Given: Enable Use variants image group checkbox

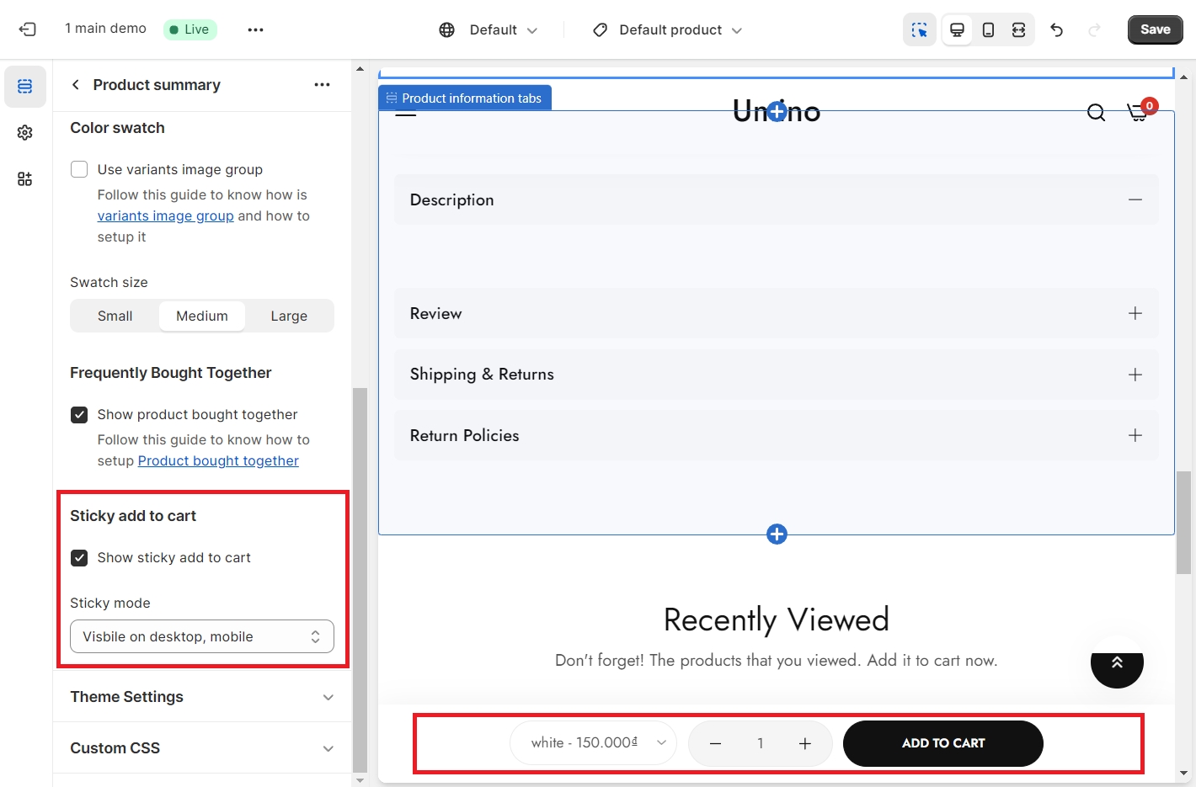Looking at the screenshot, I should click(79, 170).
